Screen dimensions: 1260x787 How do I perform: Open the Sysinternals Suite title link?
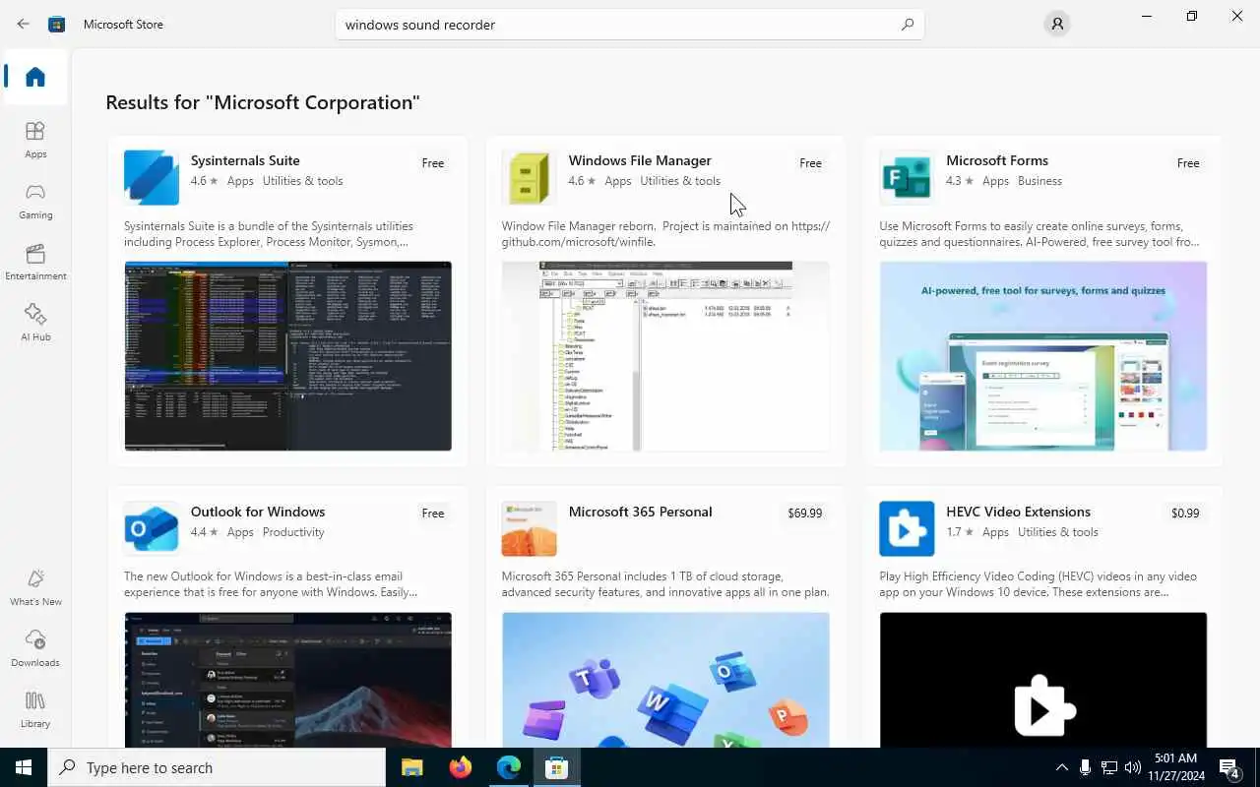[x=245, y=160]
